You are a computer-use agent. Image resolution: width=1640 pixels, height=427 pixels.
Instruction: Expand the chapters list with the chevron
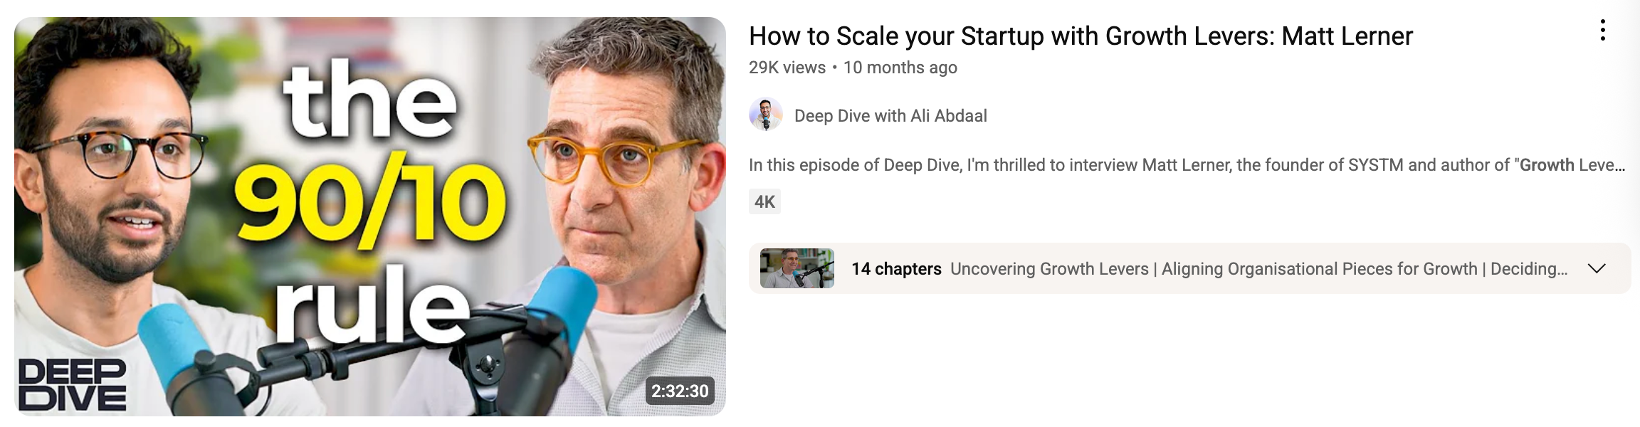[x=1597, y=268]
